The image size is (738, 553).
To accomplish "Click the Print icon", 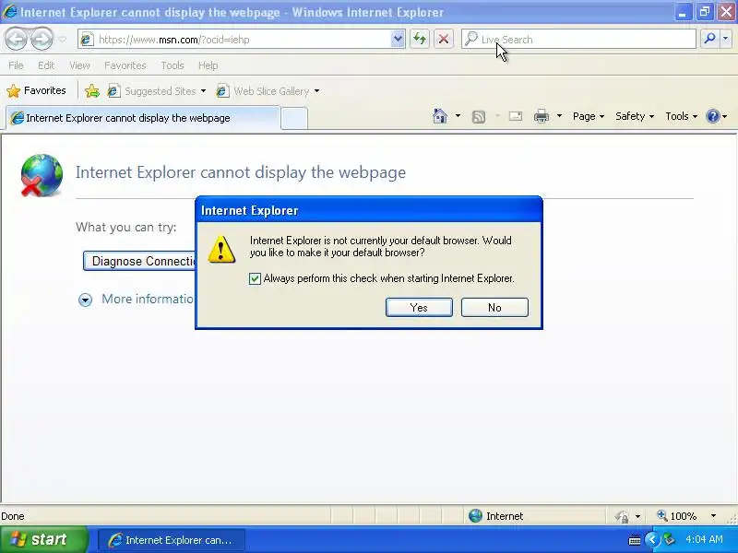I will click(542, 116).
